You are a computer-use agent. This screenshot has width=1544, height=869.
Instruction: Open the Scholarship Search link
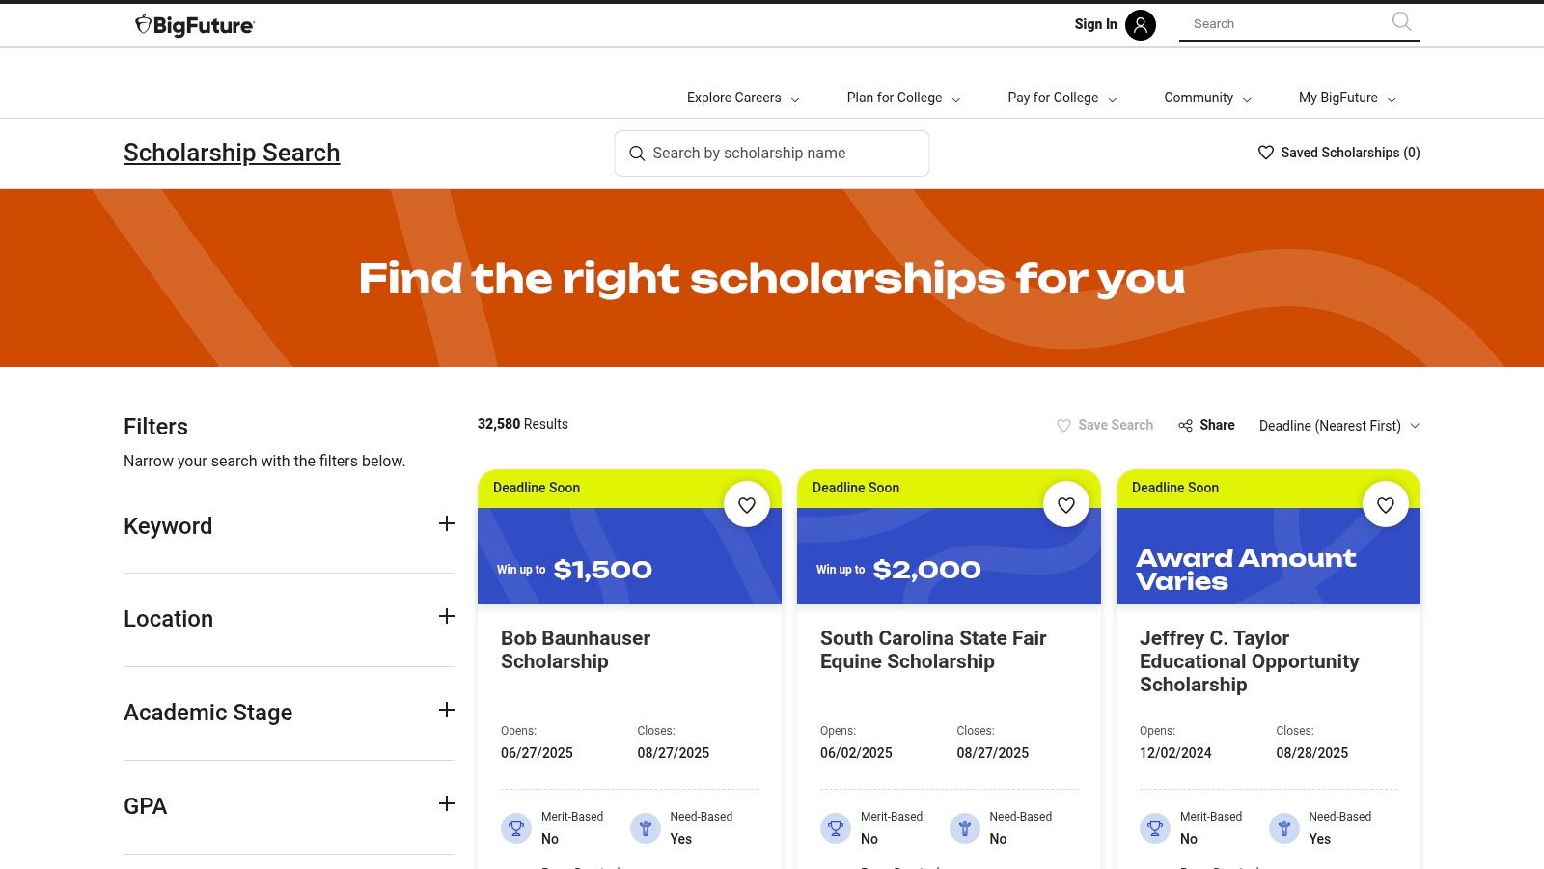(x=232, y=152)
